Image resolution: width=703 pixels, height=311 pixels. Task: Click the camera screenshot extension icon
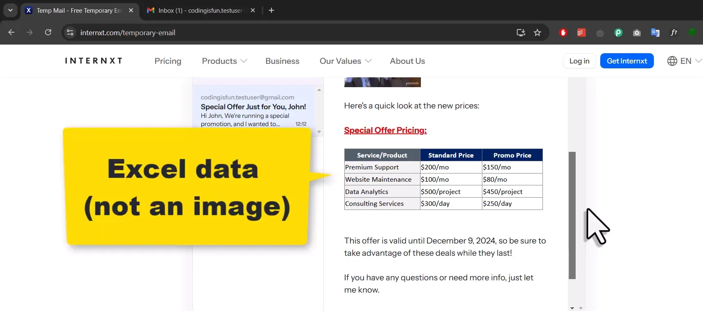coord(637,33)
